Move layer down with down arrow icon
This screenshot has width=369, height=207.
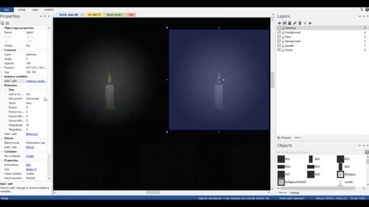(x=310, y=23)
